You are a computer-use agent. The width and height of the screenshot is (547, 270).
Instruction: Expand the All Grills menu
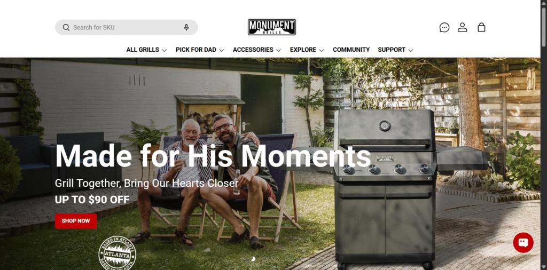point(146,50)
